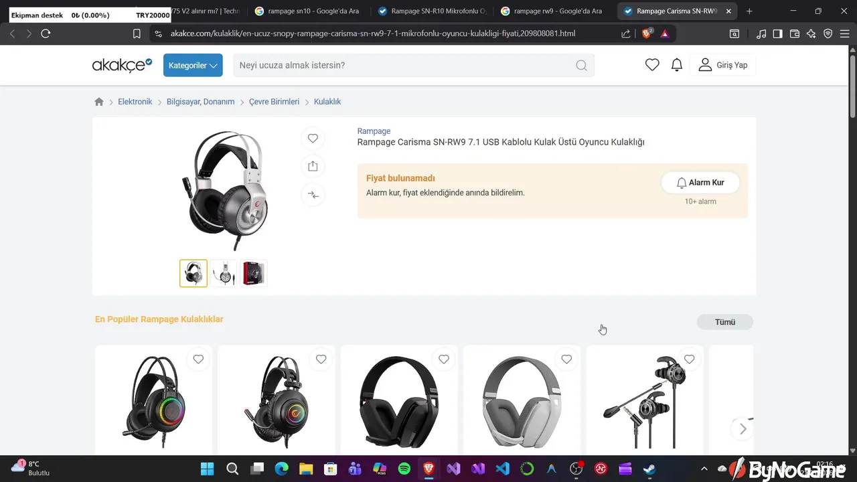Click the search magnifier icon in search box
This screenshot has width=857, height=482.
pyautogui.click(x=581, y=65)
